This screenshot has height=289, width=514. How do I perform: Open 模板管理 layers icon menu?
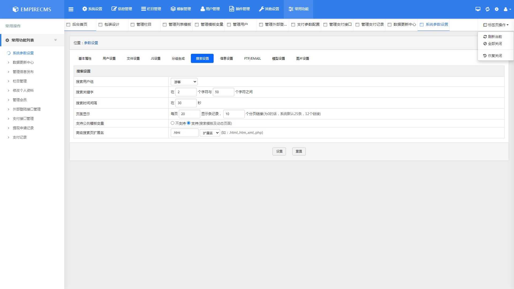tap(181, 9)
